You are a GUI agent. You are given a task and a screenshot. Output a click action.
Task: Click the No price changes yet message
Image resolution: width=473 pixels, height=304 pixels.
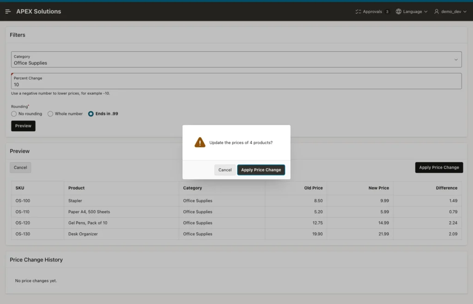point(36,280)
